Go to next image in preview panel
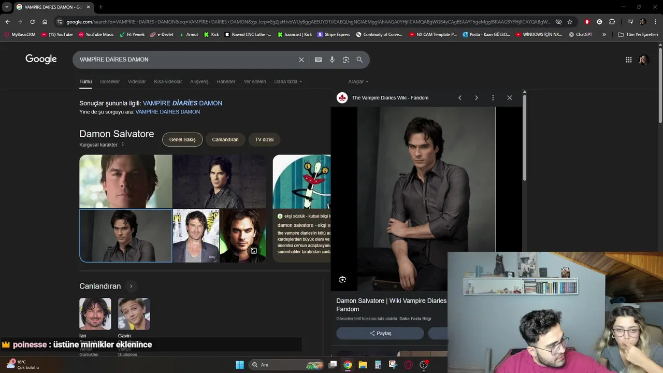 click(477, 97)
